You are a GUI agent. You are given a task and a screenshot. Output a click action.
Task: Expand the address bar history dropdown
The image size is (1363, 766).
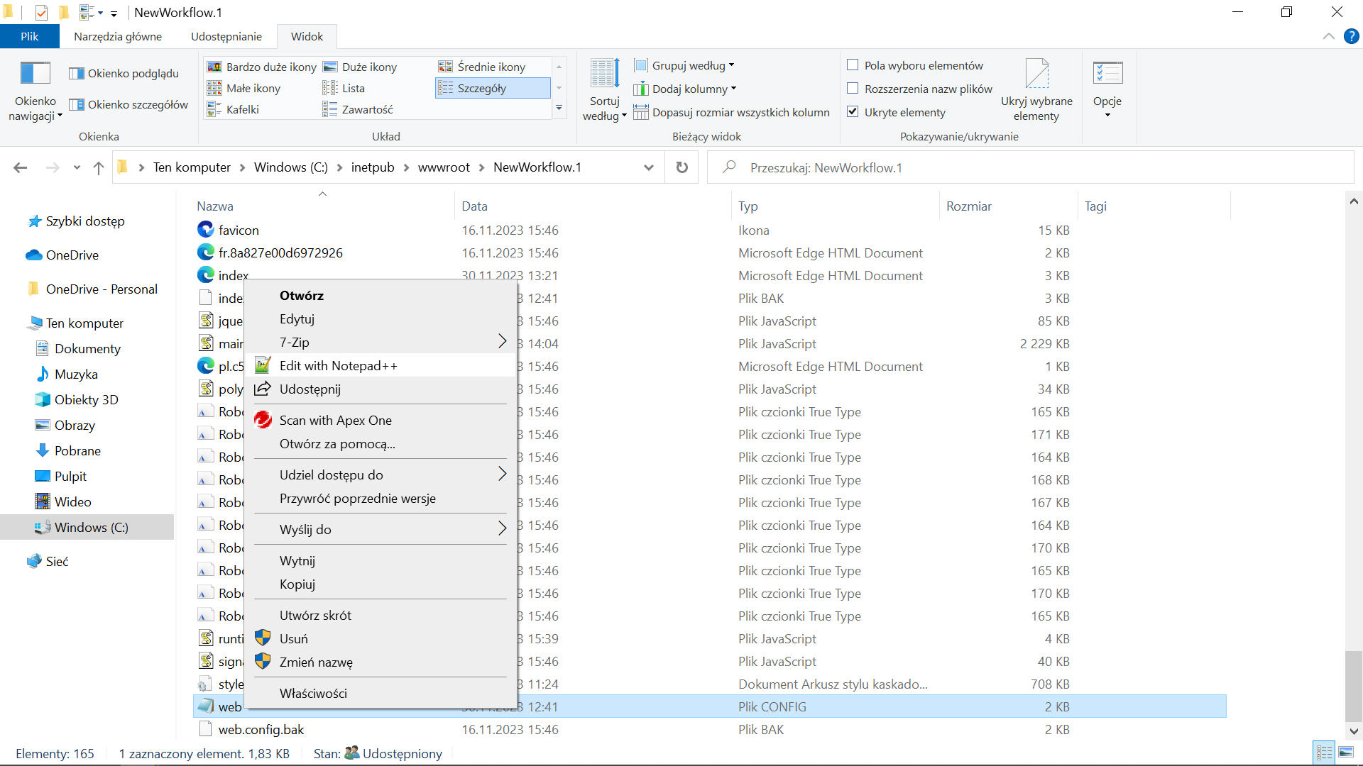click(x=649, y=167)
